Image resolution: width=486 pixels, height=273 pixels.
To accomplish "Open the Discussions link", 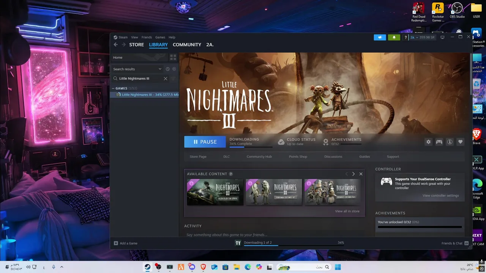I will point(333,157).
